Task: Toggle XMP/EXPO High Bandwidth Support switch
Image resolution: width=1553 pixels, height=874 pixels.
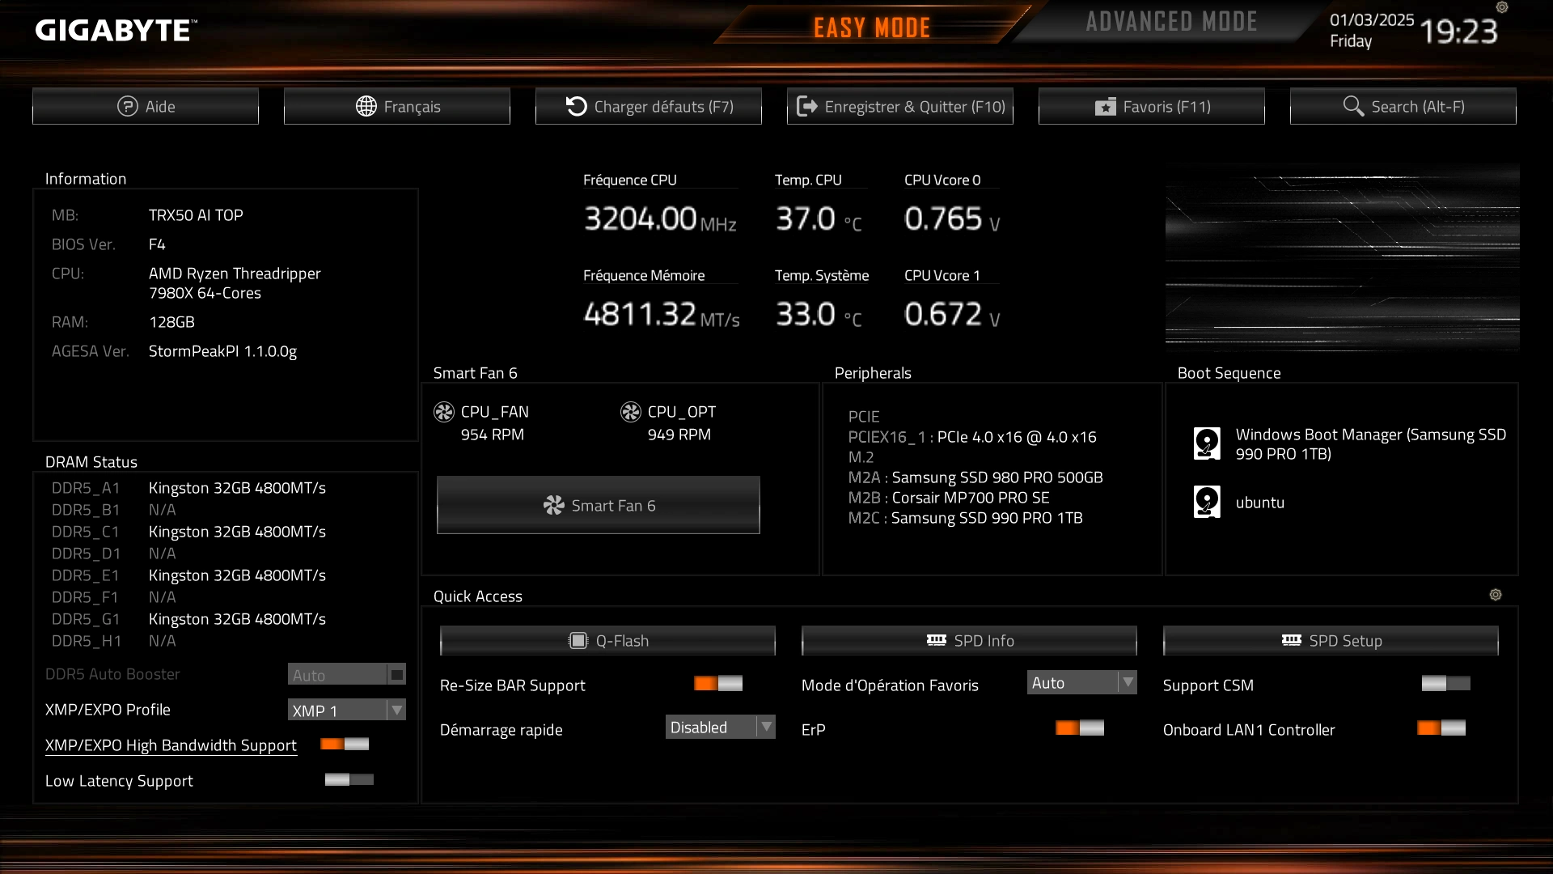Action: [x=345, y=745]
